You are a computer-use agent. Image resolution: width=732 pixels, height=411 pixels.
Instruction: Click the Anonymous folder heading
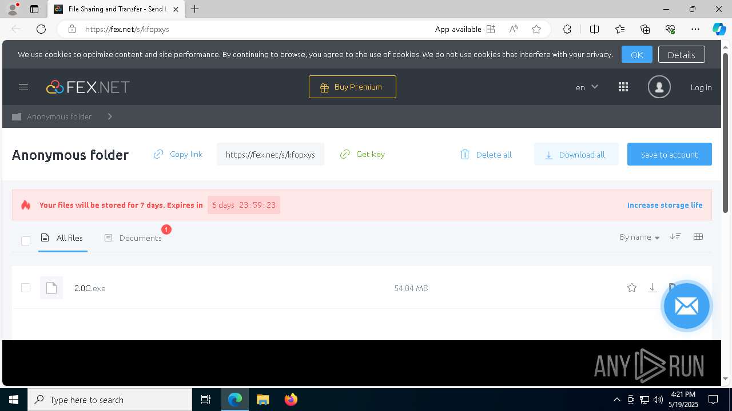coord(70,155)
